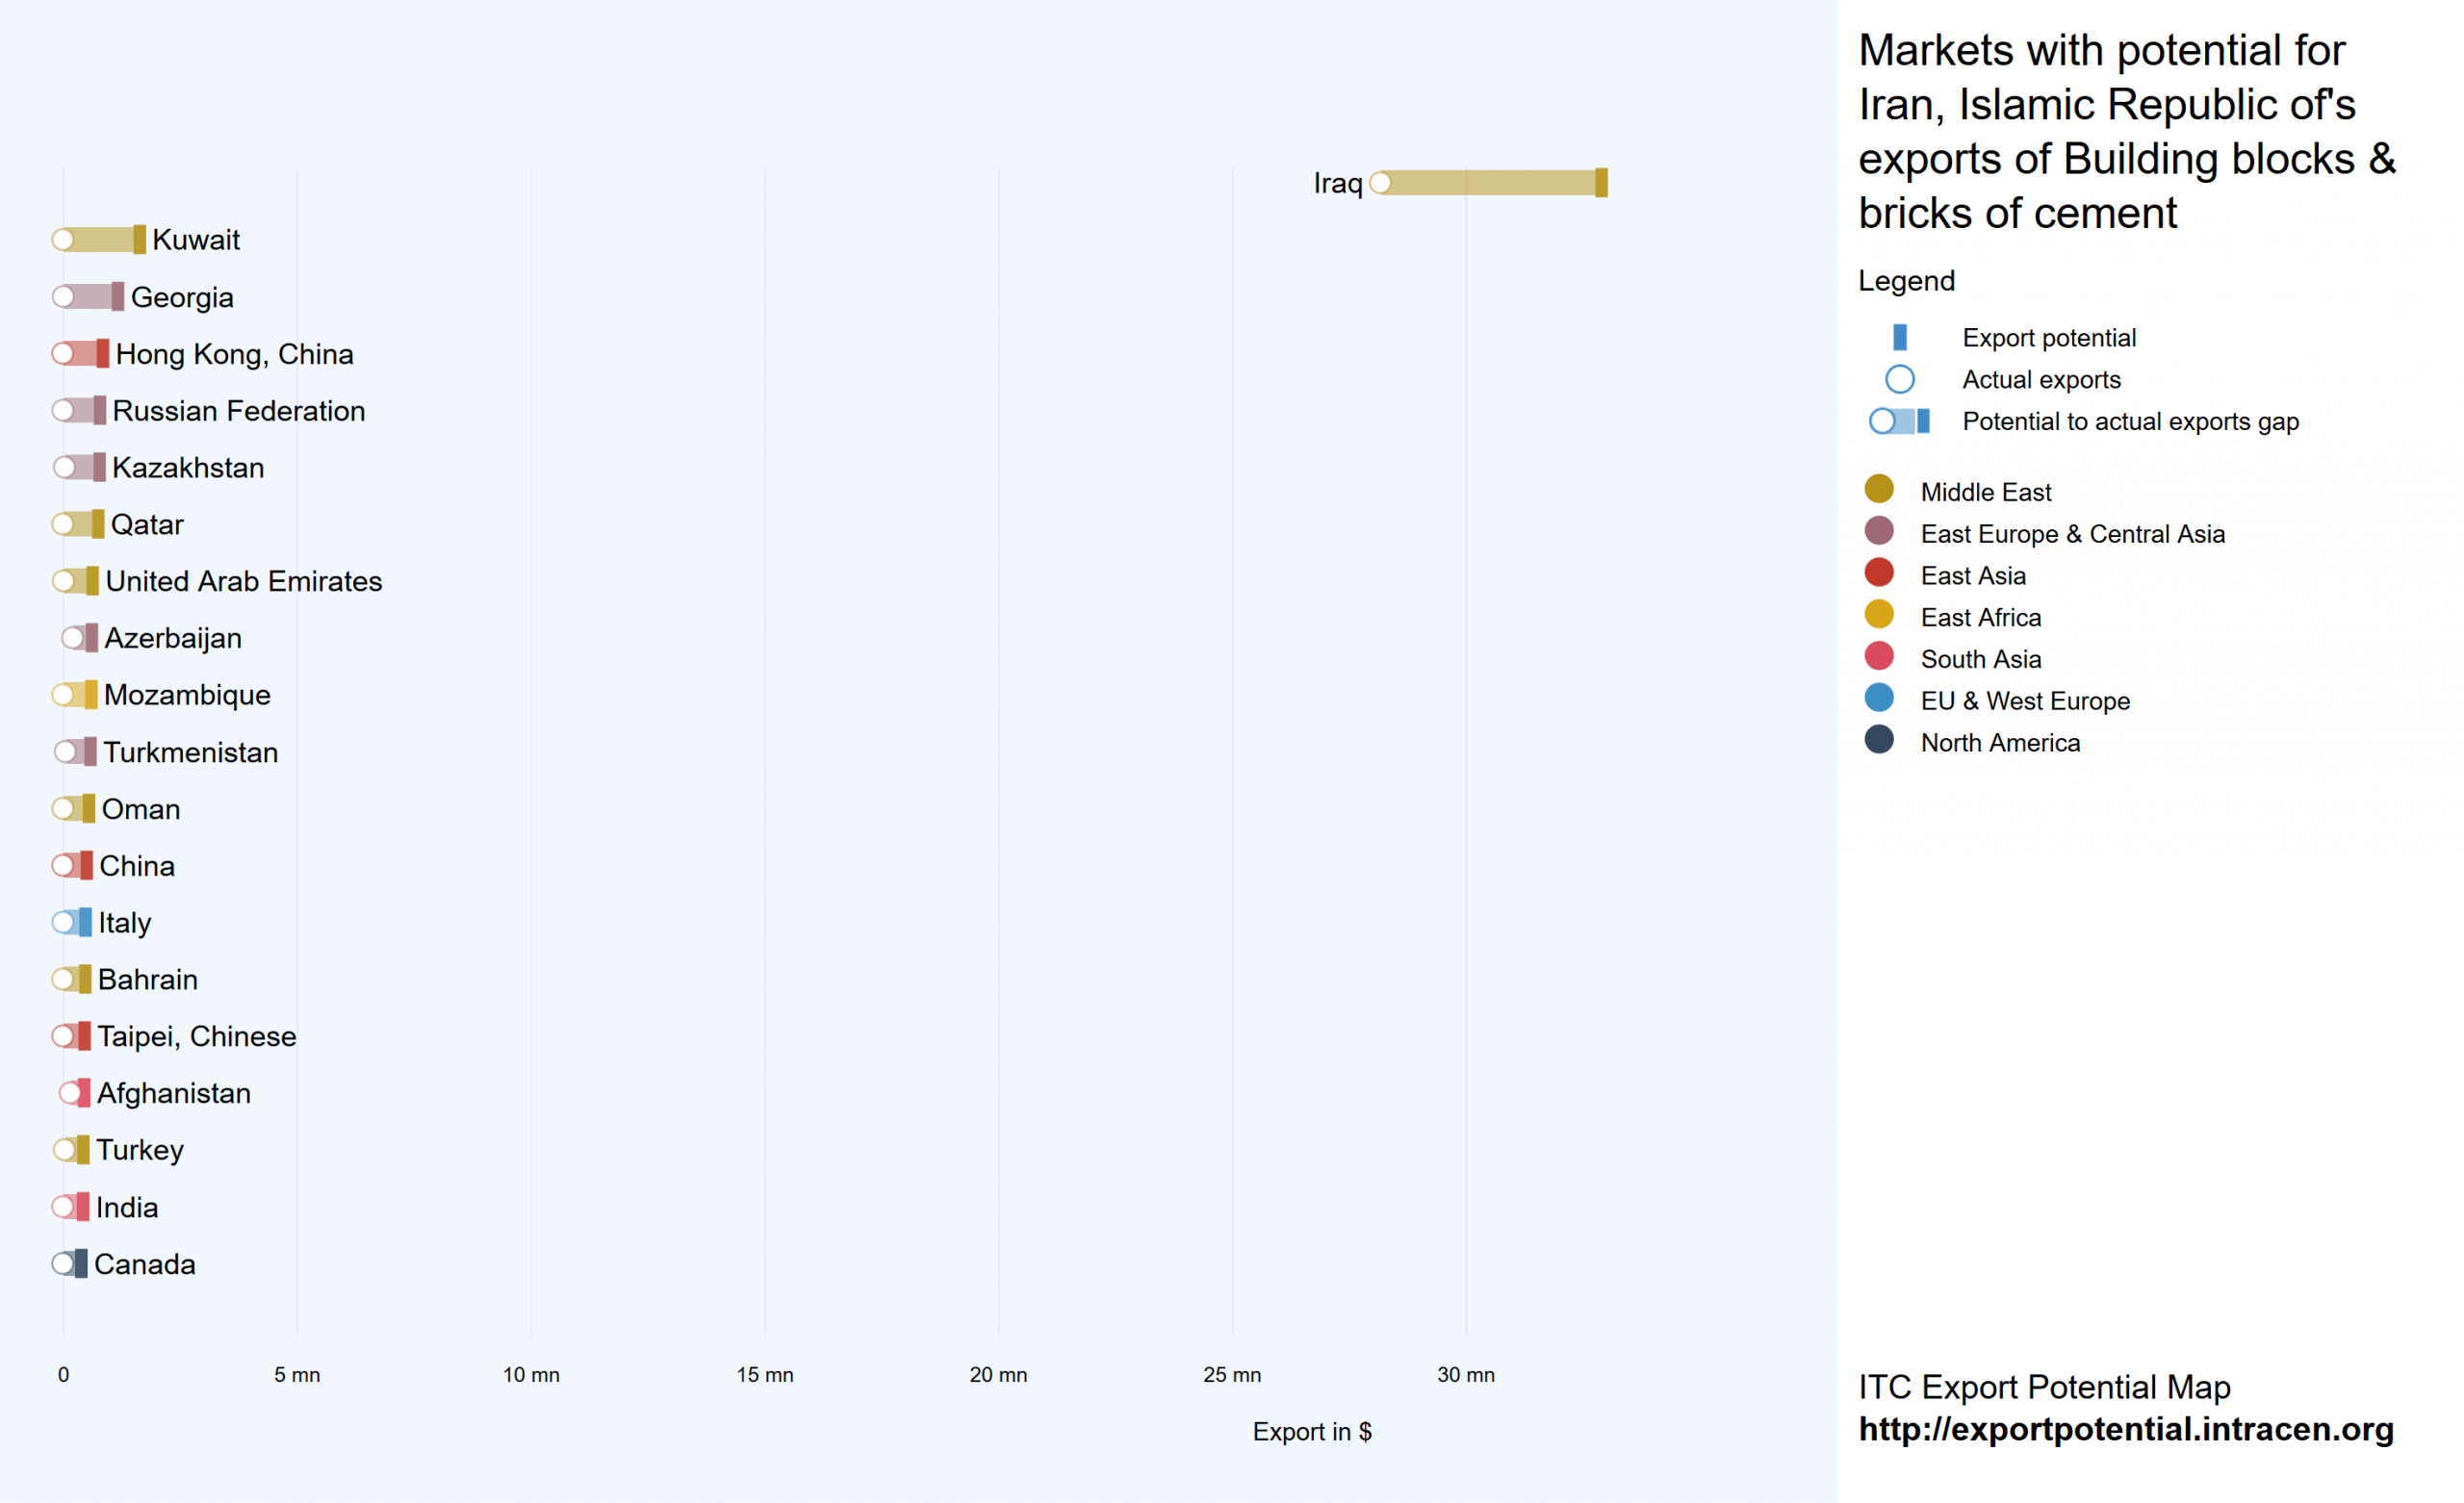Click the United Arab Emirates label
The image size is (2464, 1503).
(x=244, y=581)
